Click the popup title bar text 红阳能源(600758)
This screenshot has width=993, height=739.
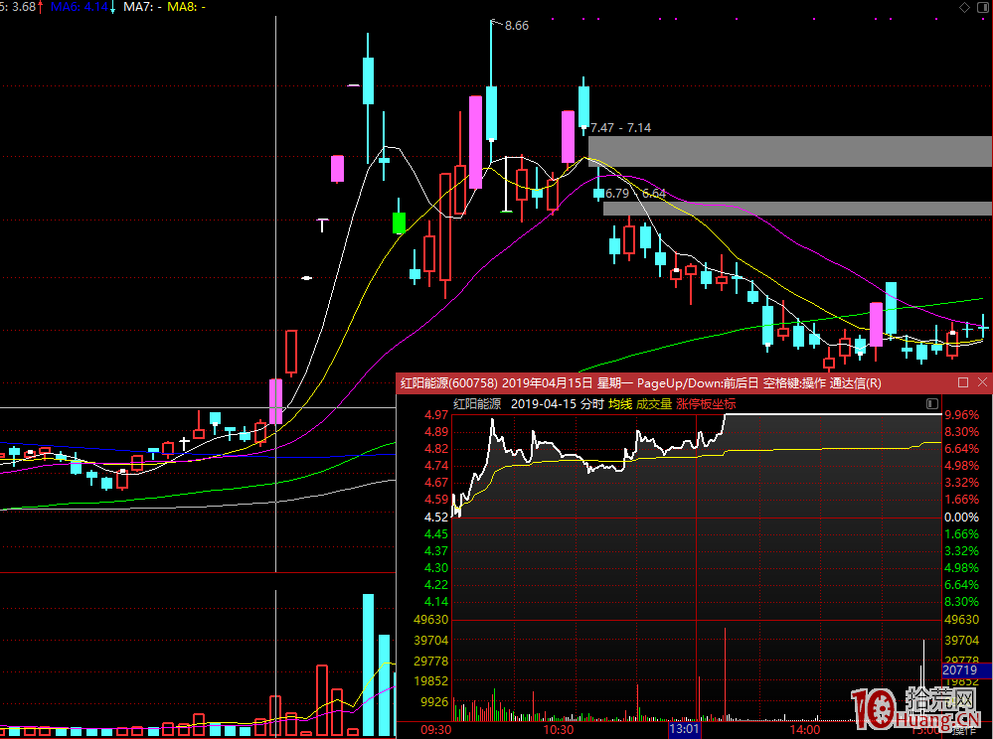click(449, 382)
